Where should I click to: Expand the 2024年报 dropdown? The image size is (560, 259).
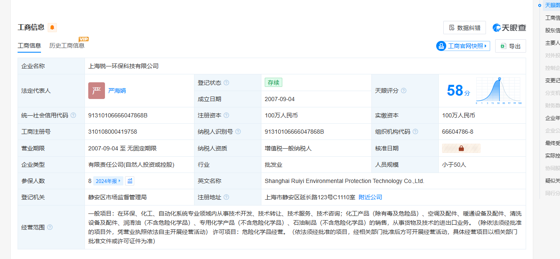tap(108, 181)
